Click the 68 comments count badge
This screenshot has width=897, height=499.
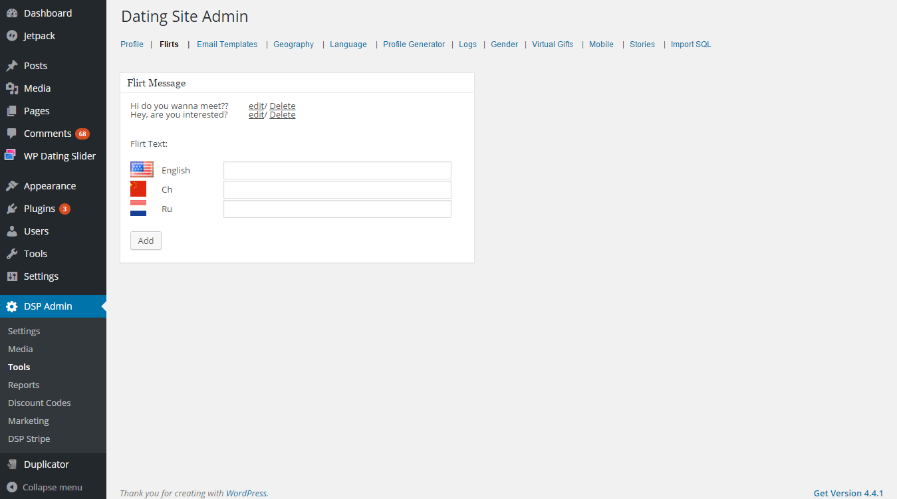(82, 134)
